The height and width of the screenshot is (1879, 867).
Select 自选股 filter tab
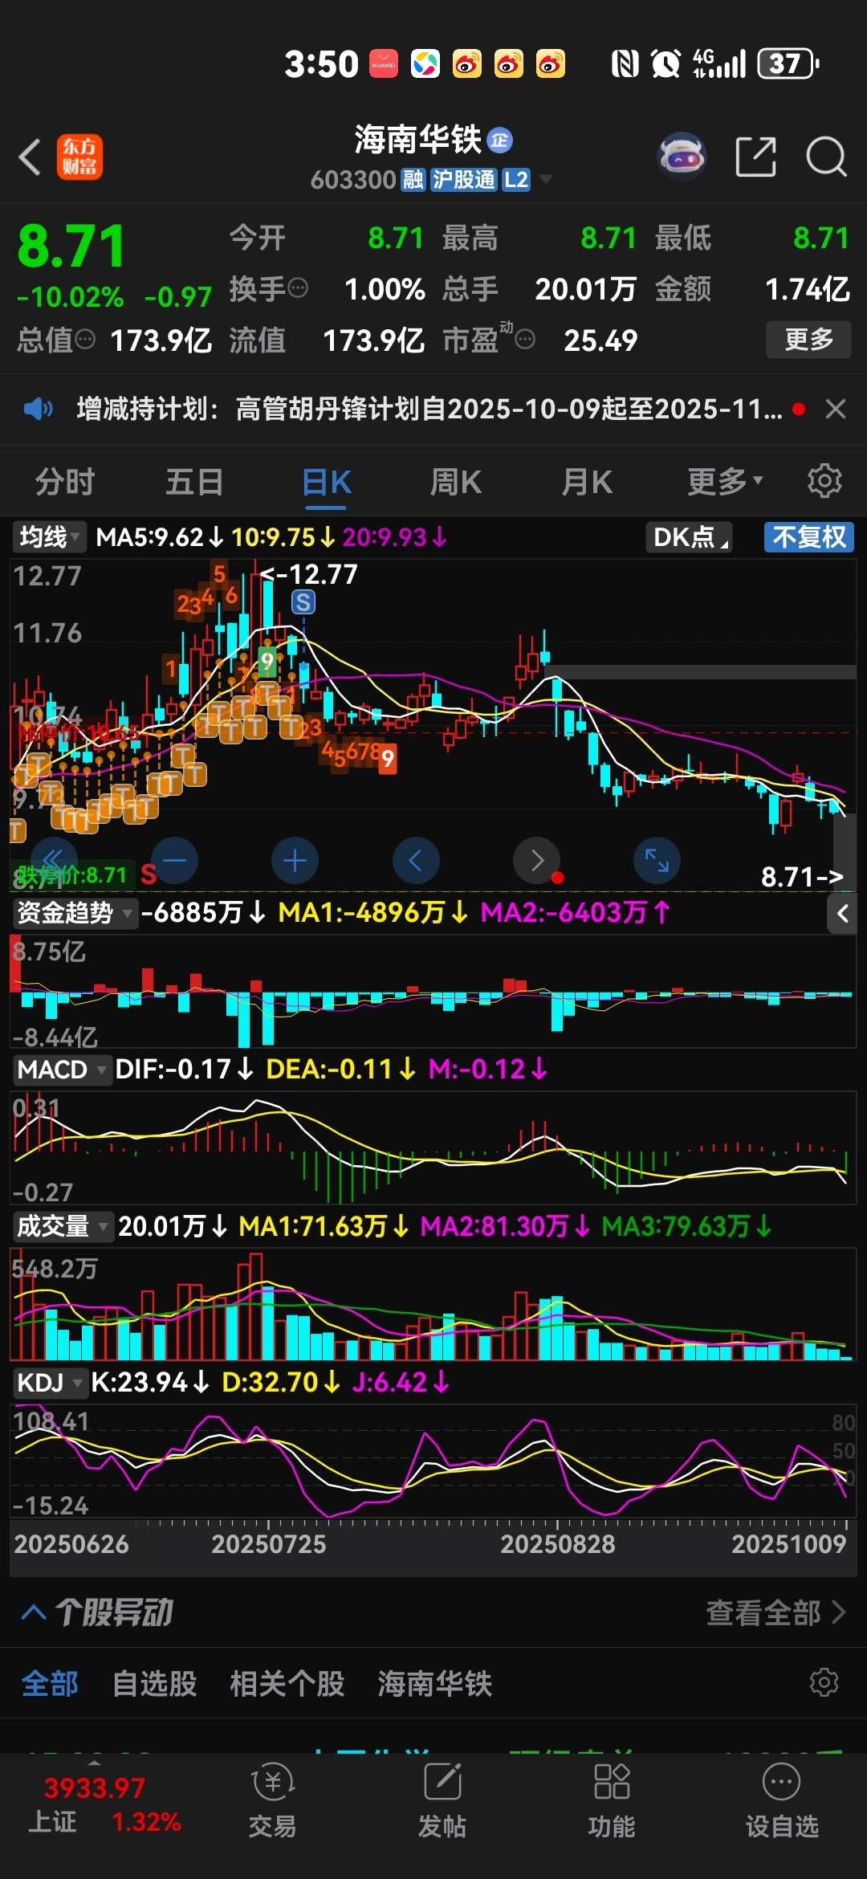(x=154, y=1683)
